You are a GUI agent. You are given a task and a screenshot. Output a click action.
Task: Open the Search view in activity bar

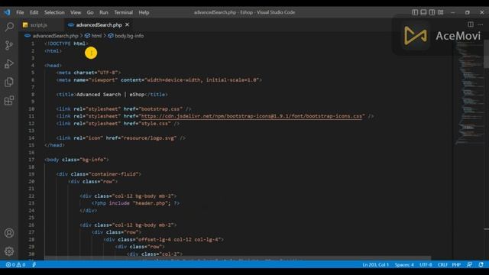pyautogui.click(x=9, y=27)
